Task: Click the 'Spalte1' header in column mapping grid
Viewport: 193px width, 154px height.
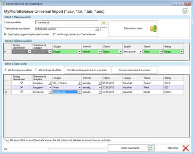Action: point(133,47)
